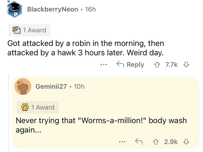Reply to BlackberryNeon's comment
This screenshot has height=152, width=203.
pos(130,65)
